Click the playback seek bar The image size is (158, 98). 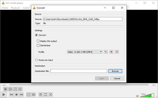click(79, 85)
